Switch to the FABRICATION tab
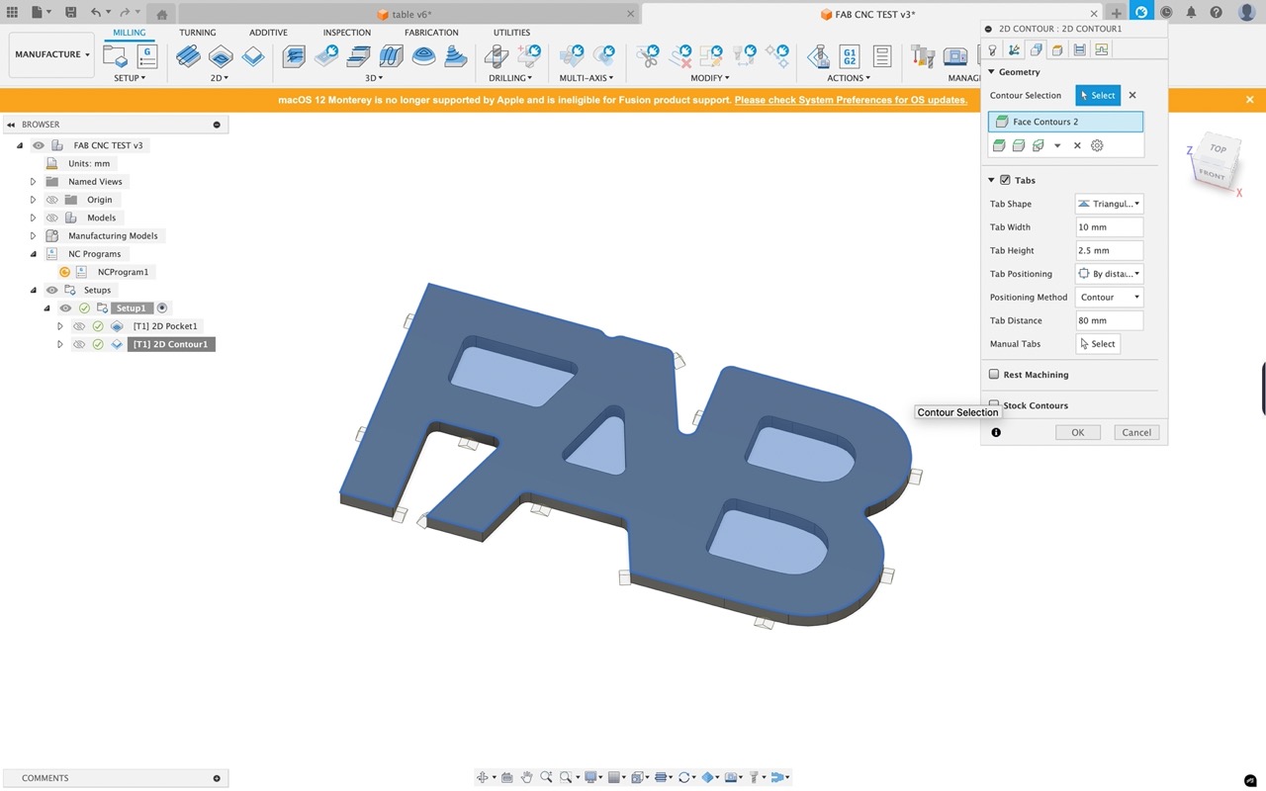 (x=431, y=33)
